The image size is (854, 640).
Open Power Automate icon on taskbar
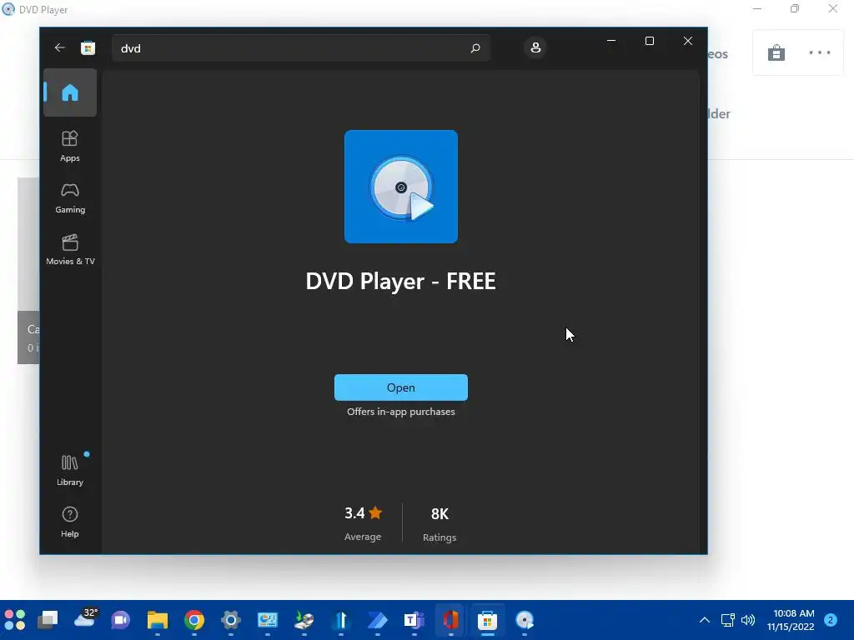377,620
